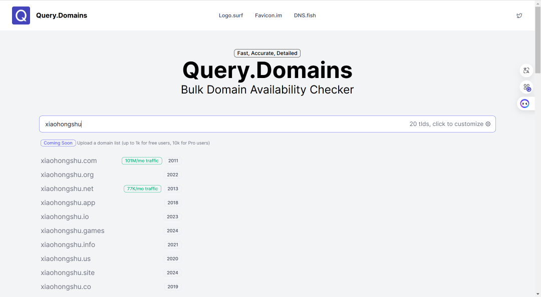Image resolution: width=541 pixels, height=297 pixels.
Task: Select the xiaohongshu.io result
Action: click(65, 216)
